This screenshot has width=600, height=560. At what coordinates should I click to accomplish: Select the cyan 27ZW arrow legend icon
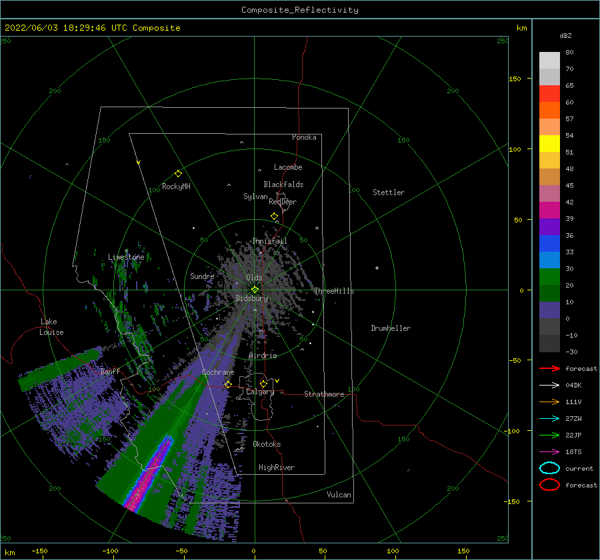(549, 419)
